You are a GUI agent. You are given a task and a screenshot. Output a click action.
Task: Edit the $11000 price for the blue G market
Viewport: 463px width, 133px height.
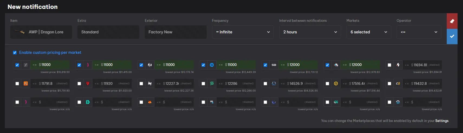pyautogui.click(x=236, y=65)
